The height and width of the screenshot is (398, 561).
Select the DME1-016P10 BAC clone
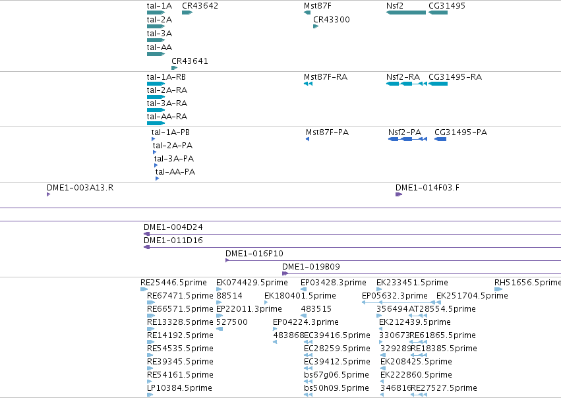click(x=393, y=261)
